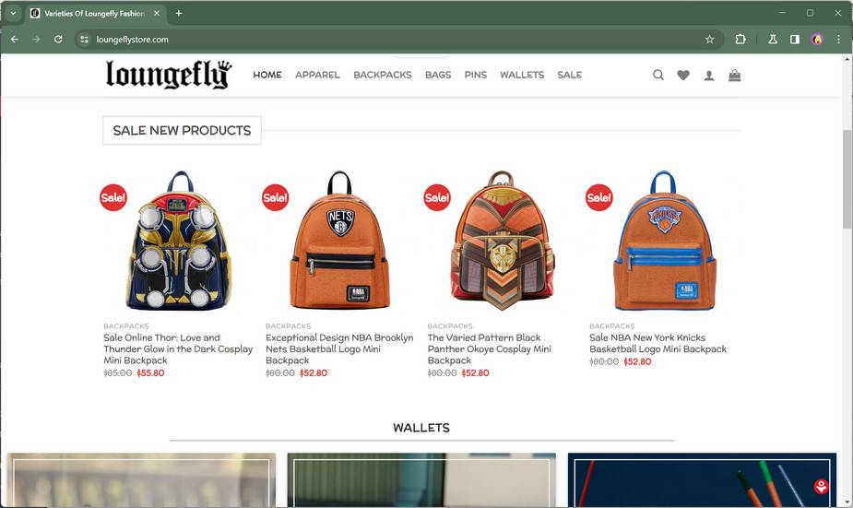
Task: Click the page vertical scrollbar thumb
Action: [847, 180]
